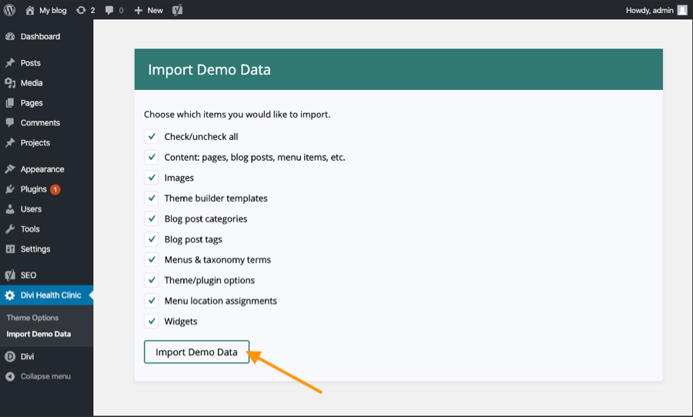
Task: Click 'Menu location assignments' label
Action: 220,301
